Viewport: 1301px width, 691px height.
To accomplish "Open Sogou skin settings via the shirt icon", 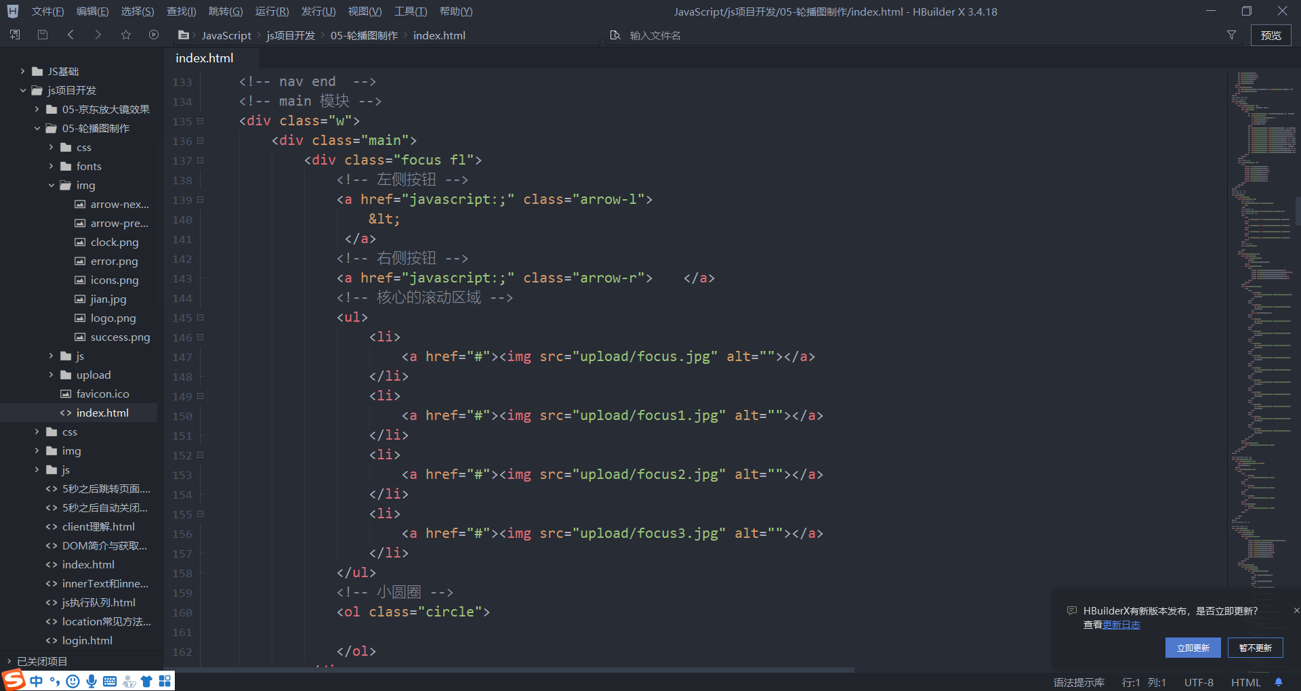I will 146,681.
